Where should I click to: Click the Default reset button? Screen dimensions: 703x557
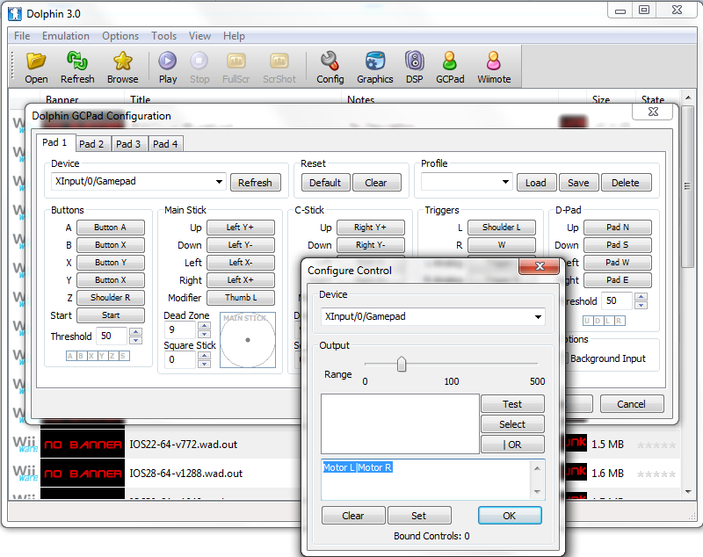click(325, 183)
